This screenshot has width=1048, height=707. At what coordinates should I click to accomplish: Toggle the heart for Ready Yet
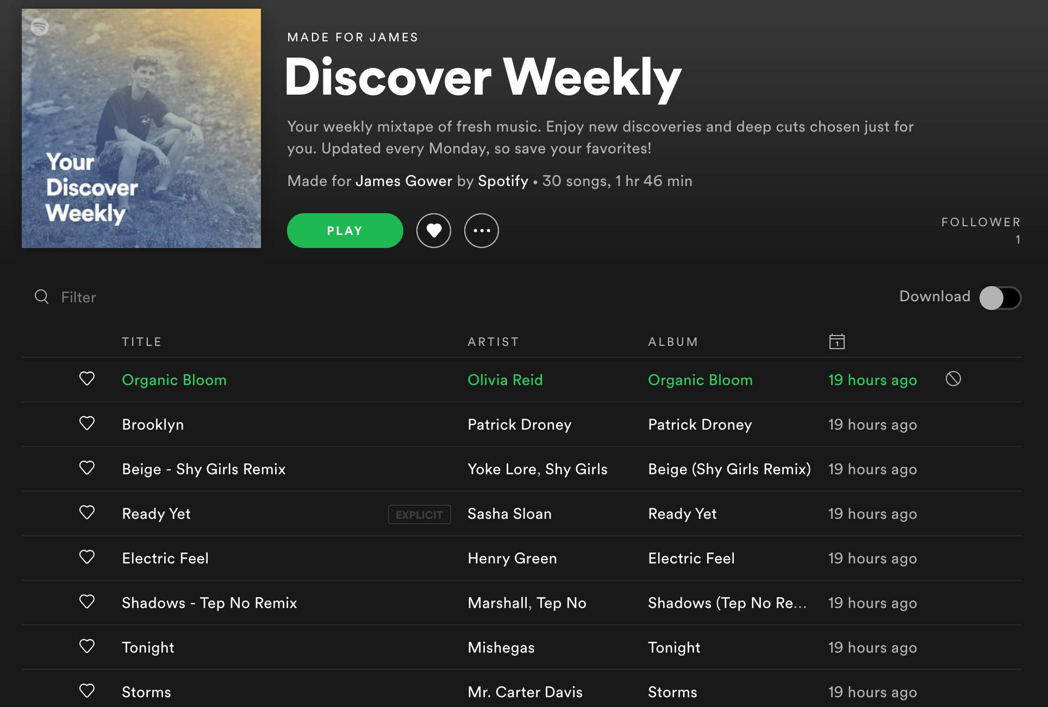point(87,512)
